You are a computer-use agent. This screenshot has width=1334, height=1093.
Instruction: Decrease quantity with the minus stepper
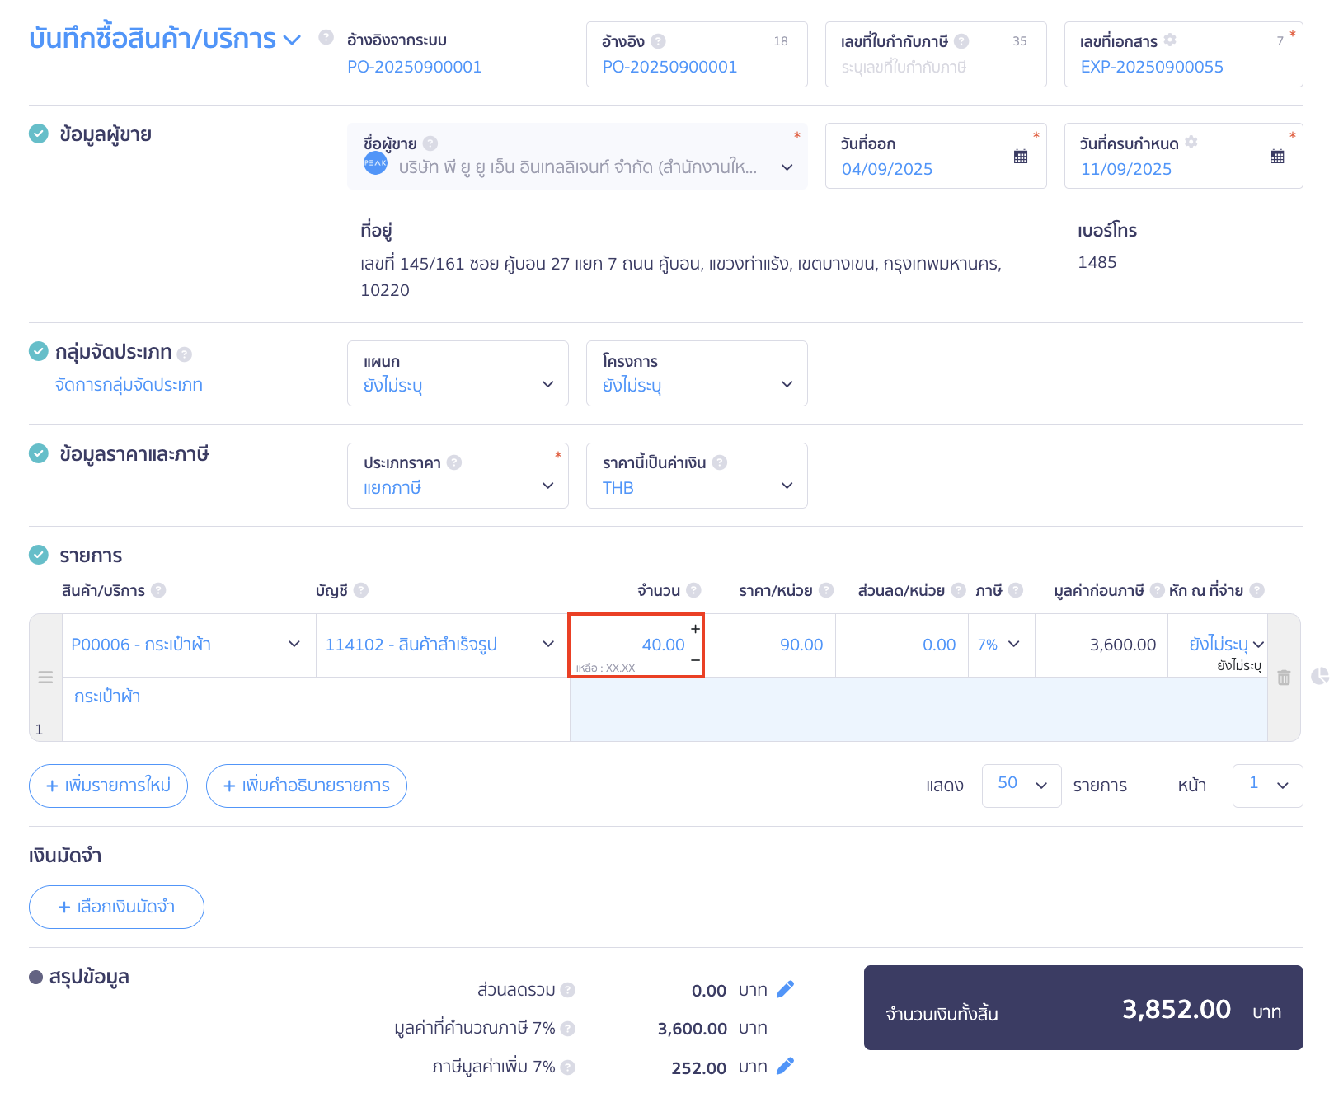pyautogui.click(x=695, y=659)
